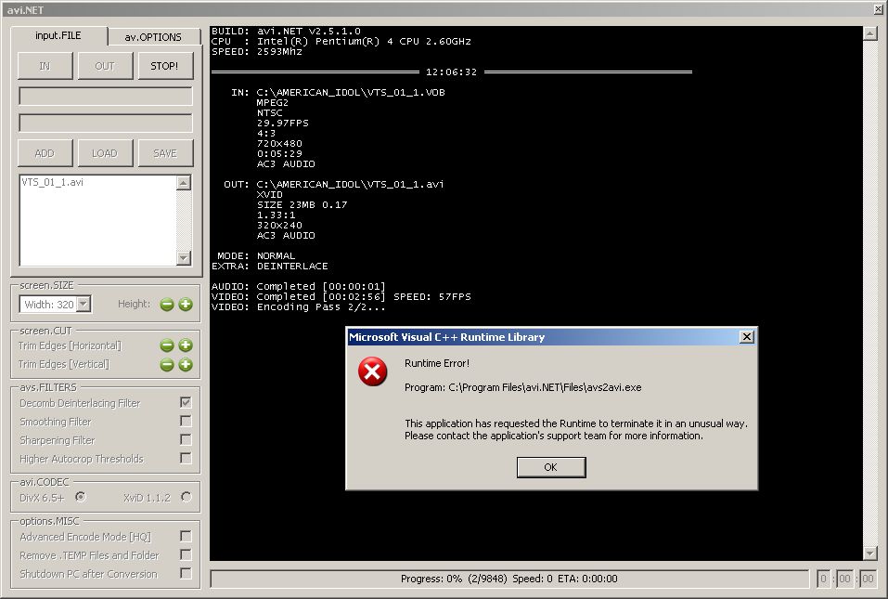Click the green plus icon next to Height
This screenshot has width=888, height=599.
coord(186,305)
